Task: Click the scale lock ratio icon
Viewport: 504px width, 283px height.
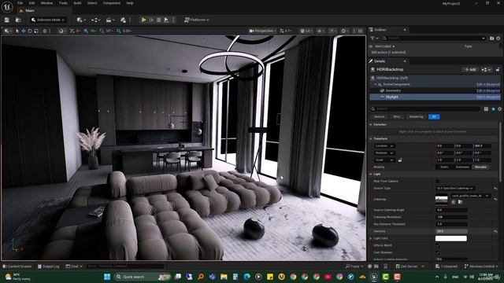Action: 400,160
